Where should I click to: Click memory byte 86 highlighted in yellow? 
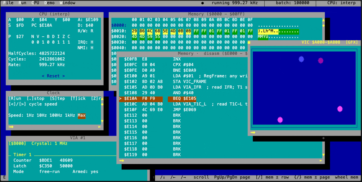pyautogui.click(x=142, y=31)
